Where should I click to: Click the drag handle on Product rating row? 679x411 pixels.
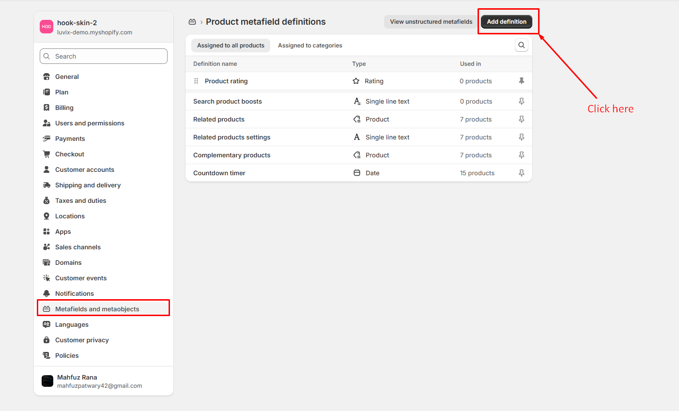[196, 81]
